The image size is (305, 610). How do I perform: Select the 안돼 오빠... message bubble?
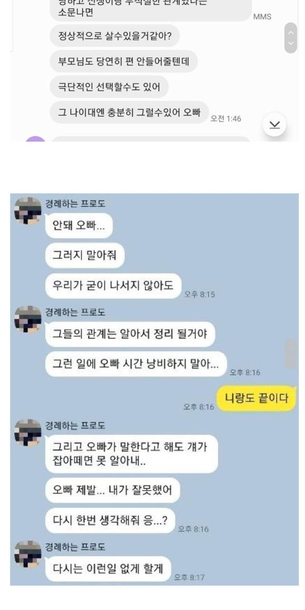(79, 226)
